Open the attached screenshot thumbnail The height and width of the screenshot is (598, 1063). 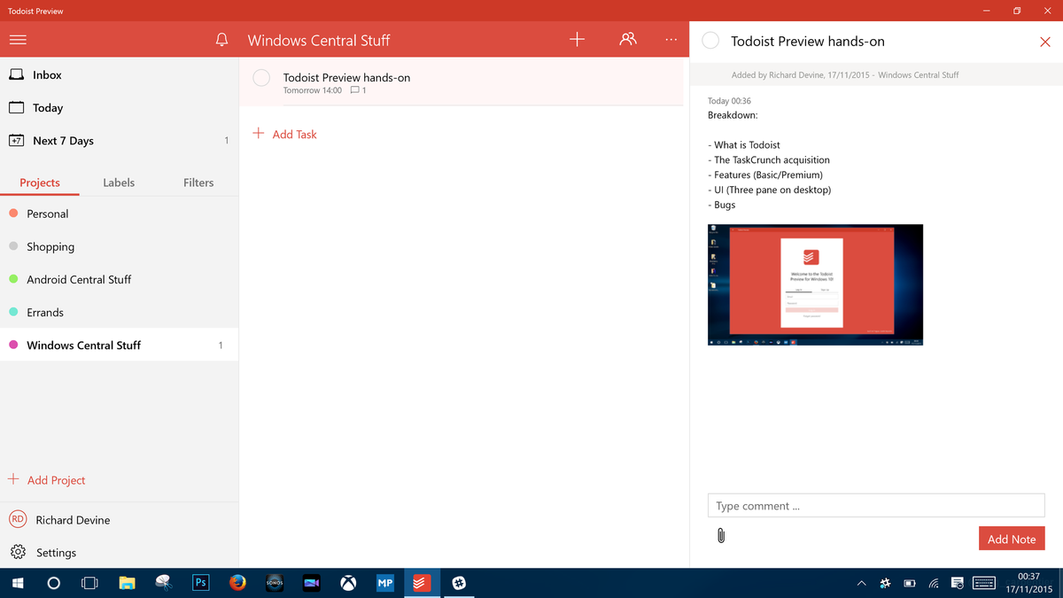[x=815, y=284]
